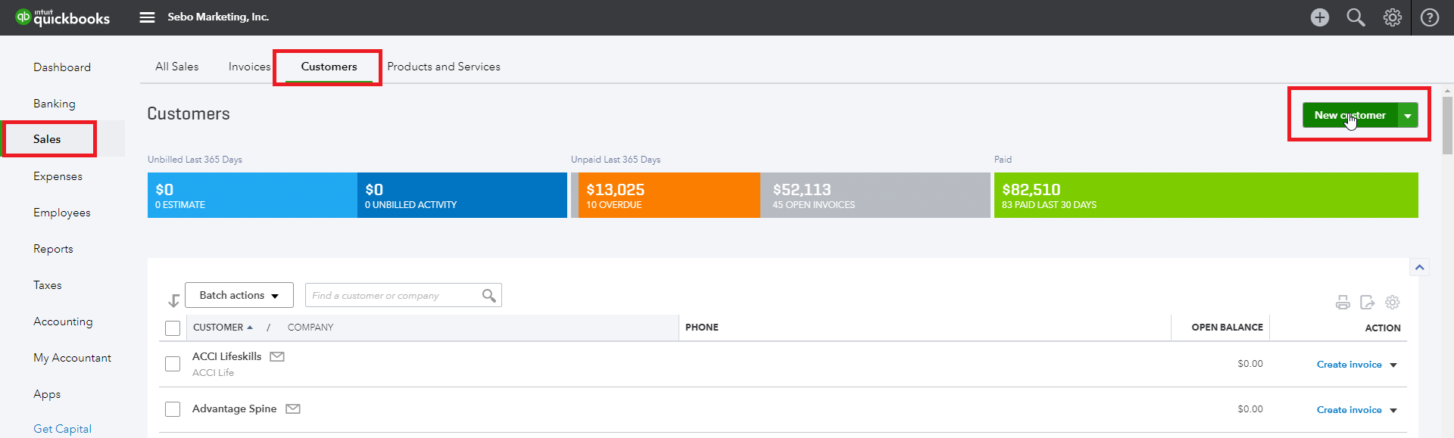Click the scrollbar up arrow
The width and height of the screenshot is (1454, 438).
(1448, 92)
